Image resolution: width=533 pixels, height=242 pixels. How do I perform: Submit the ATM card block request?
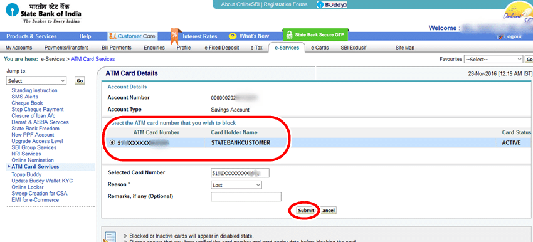click(x=306, y=211)
